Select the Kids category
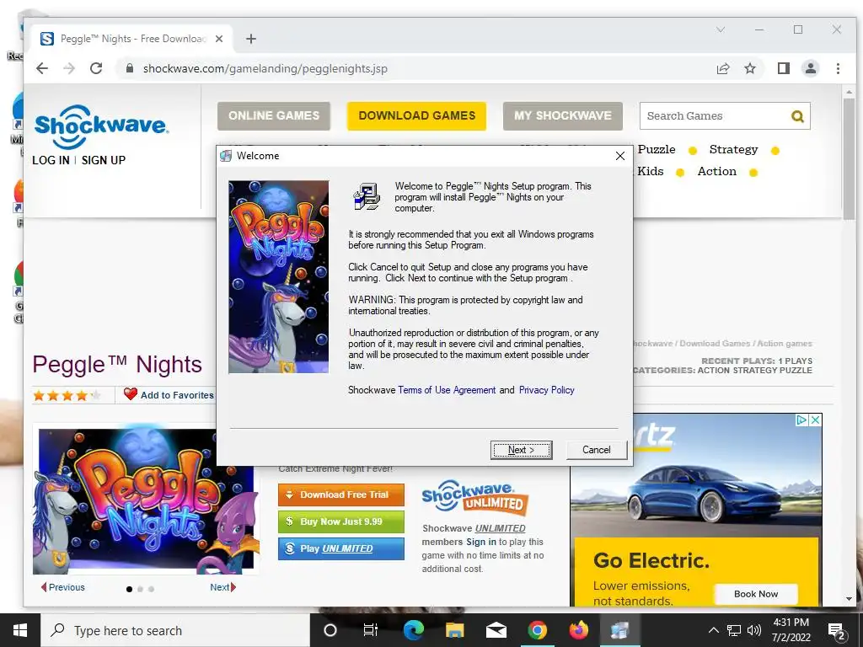863x647 pixels. (x=650, y=171)
